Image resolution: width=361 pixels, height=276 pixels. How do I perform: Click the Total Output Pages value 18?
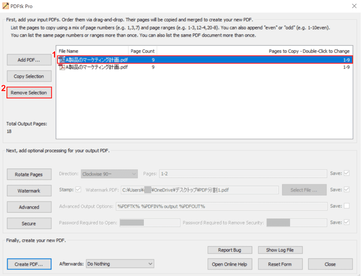click(x=9, y=131)
